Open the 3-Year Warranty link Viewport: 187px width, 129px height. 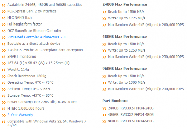coord(20,115)
